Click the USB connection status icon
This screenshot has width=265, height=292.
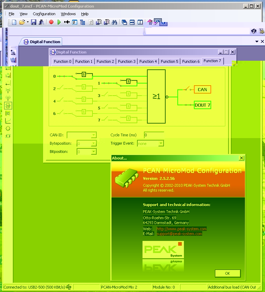69,287
